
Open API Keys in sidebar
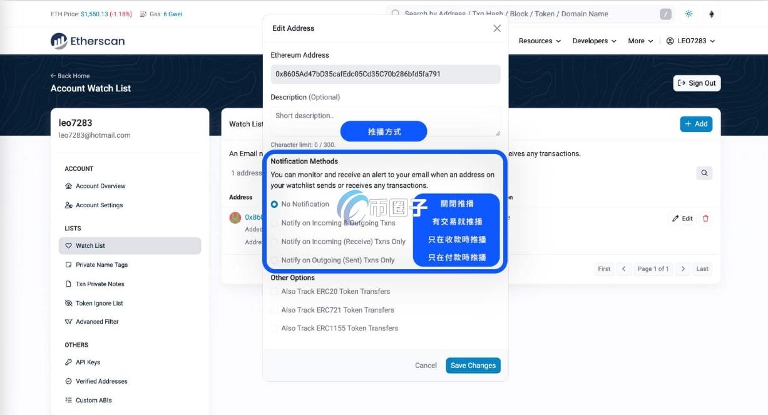coord(88,362)
